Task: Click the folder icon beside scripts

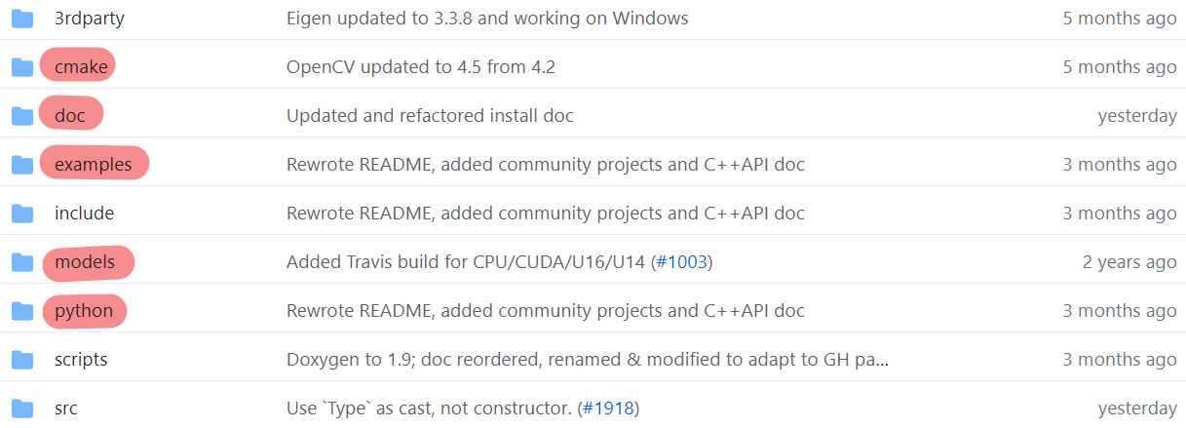Action: 21,360
